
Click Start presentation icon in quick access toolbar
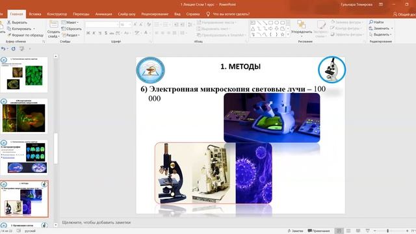[21, 49]
